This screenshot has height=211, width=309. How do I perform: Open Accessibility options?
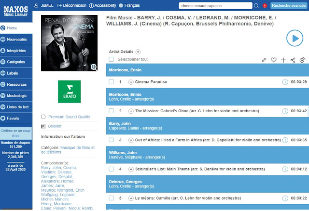point(102,5)
